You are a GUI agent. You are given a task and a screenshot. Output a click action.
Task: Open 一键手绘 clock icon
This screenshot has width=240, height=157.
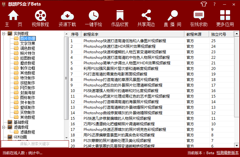tap(94, 15)
